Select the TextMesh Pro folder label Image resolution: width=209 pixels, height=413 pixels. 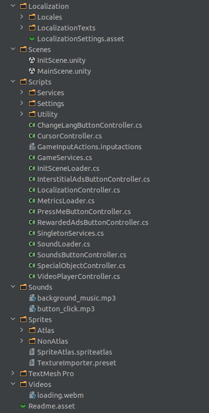pos(51,374)
